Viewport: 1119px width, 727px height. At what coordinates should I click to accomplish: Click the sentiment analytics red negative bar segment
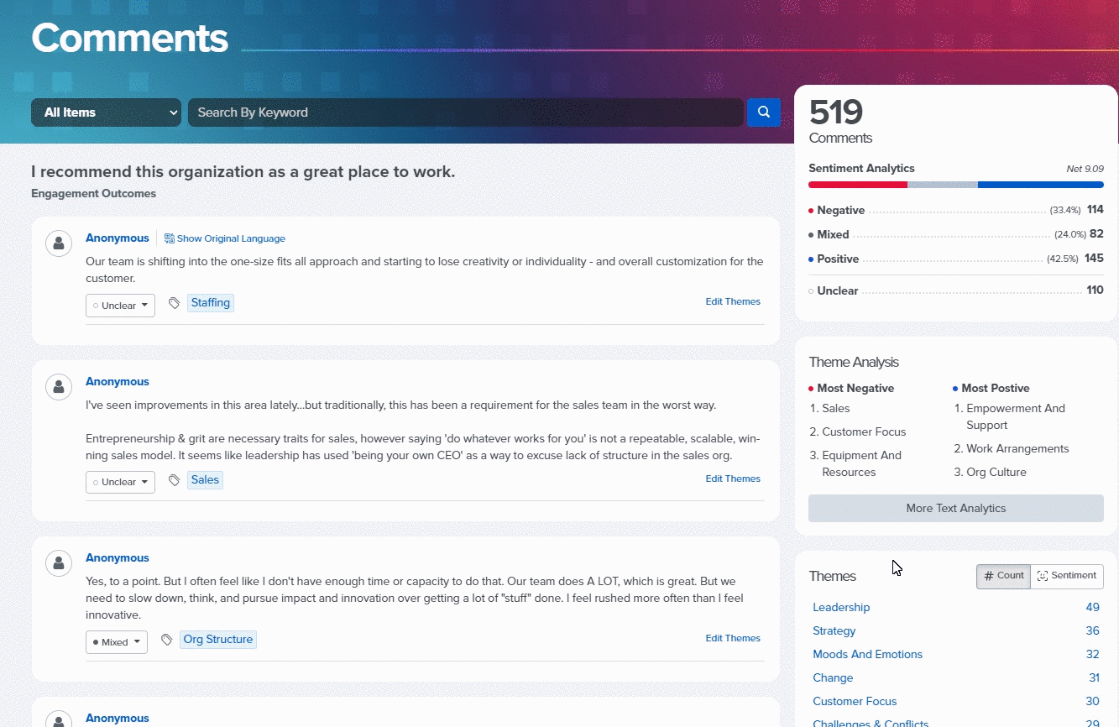pyautogui.click(x=858, y=185)
